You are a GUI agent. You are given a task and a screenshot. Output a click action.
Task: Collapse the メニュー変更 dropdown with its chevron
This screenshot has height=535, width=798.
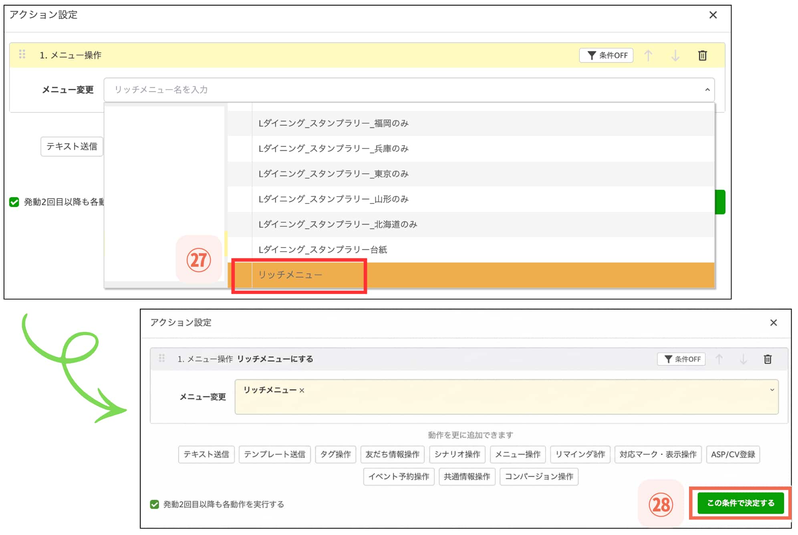coord(707,90)
